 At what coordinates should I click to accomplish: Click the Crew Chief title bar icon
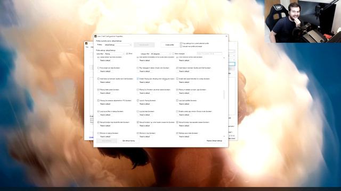click(x=95, y=37)
